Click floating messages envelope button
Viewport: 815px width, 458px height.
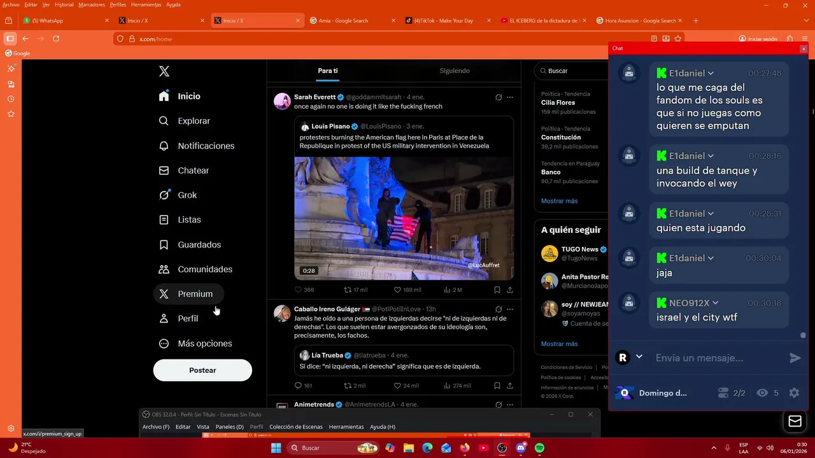pyautogui.click(x=795, y=421)
